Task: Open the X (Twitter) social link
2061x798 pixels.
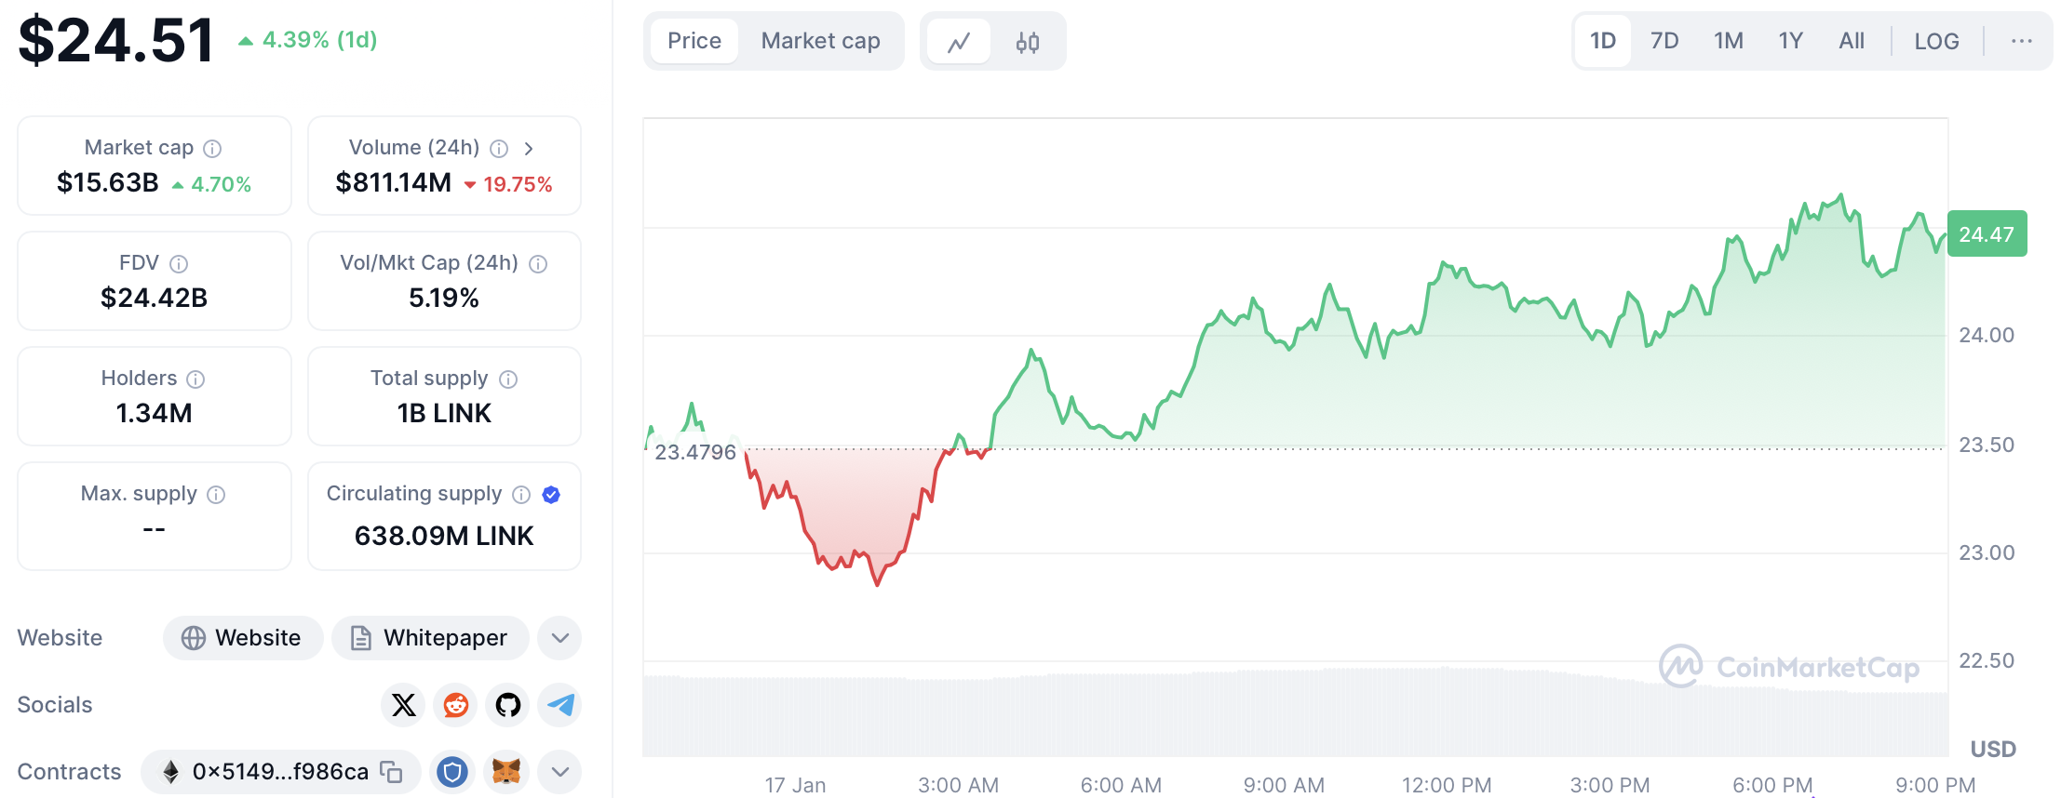Action: 403,705
